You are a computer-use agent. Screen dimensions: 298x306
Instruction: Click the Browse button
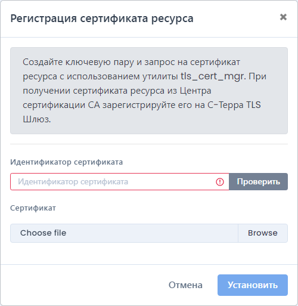263,233
